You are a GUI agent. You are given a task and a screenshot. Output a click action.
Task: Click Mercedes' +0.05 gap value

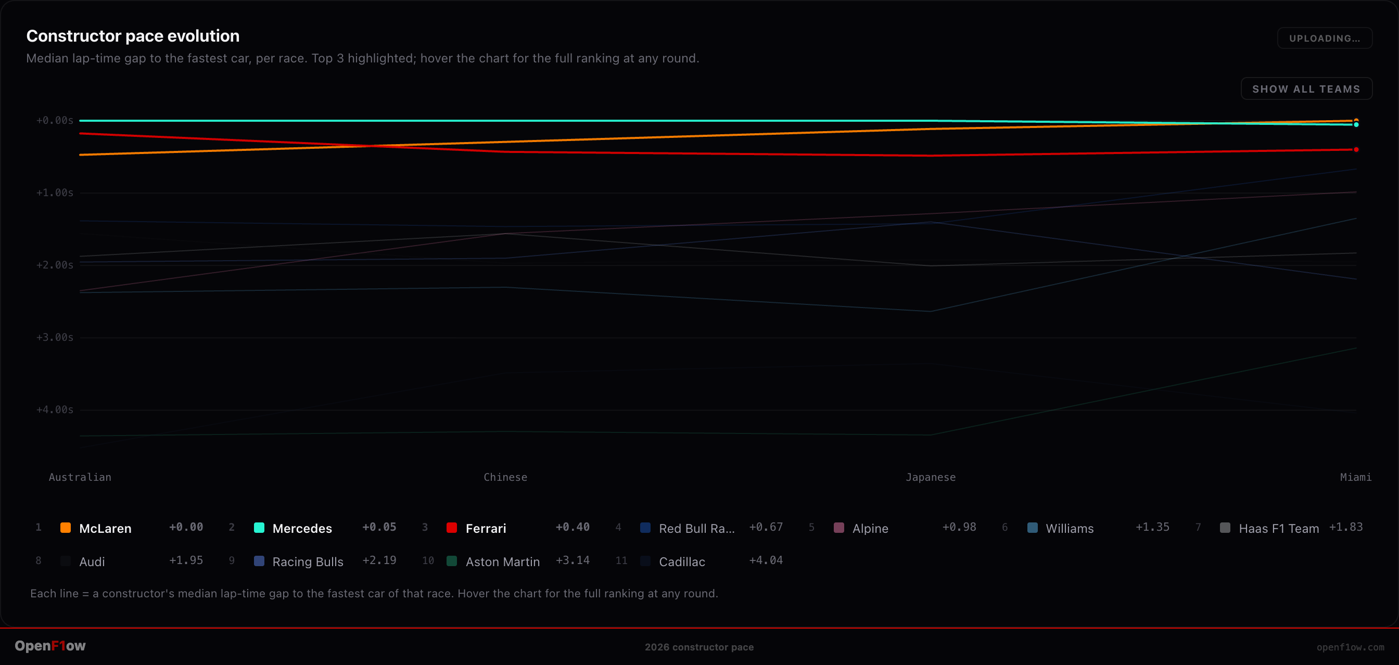pos(379,527)
